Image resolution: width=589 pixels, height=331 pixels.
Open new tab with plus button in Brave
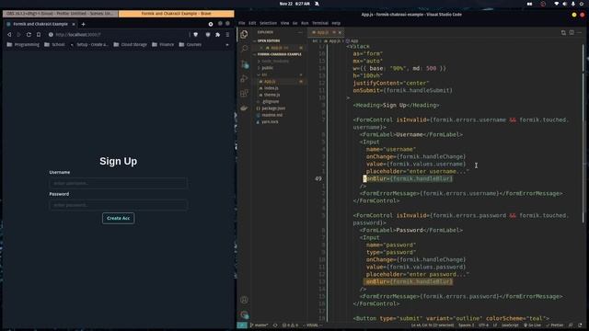83,24
